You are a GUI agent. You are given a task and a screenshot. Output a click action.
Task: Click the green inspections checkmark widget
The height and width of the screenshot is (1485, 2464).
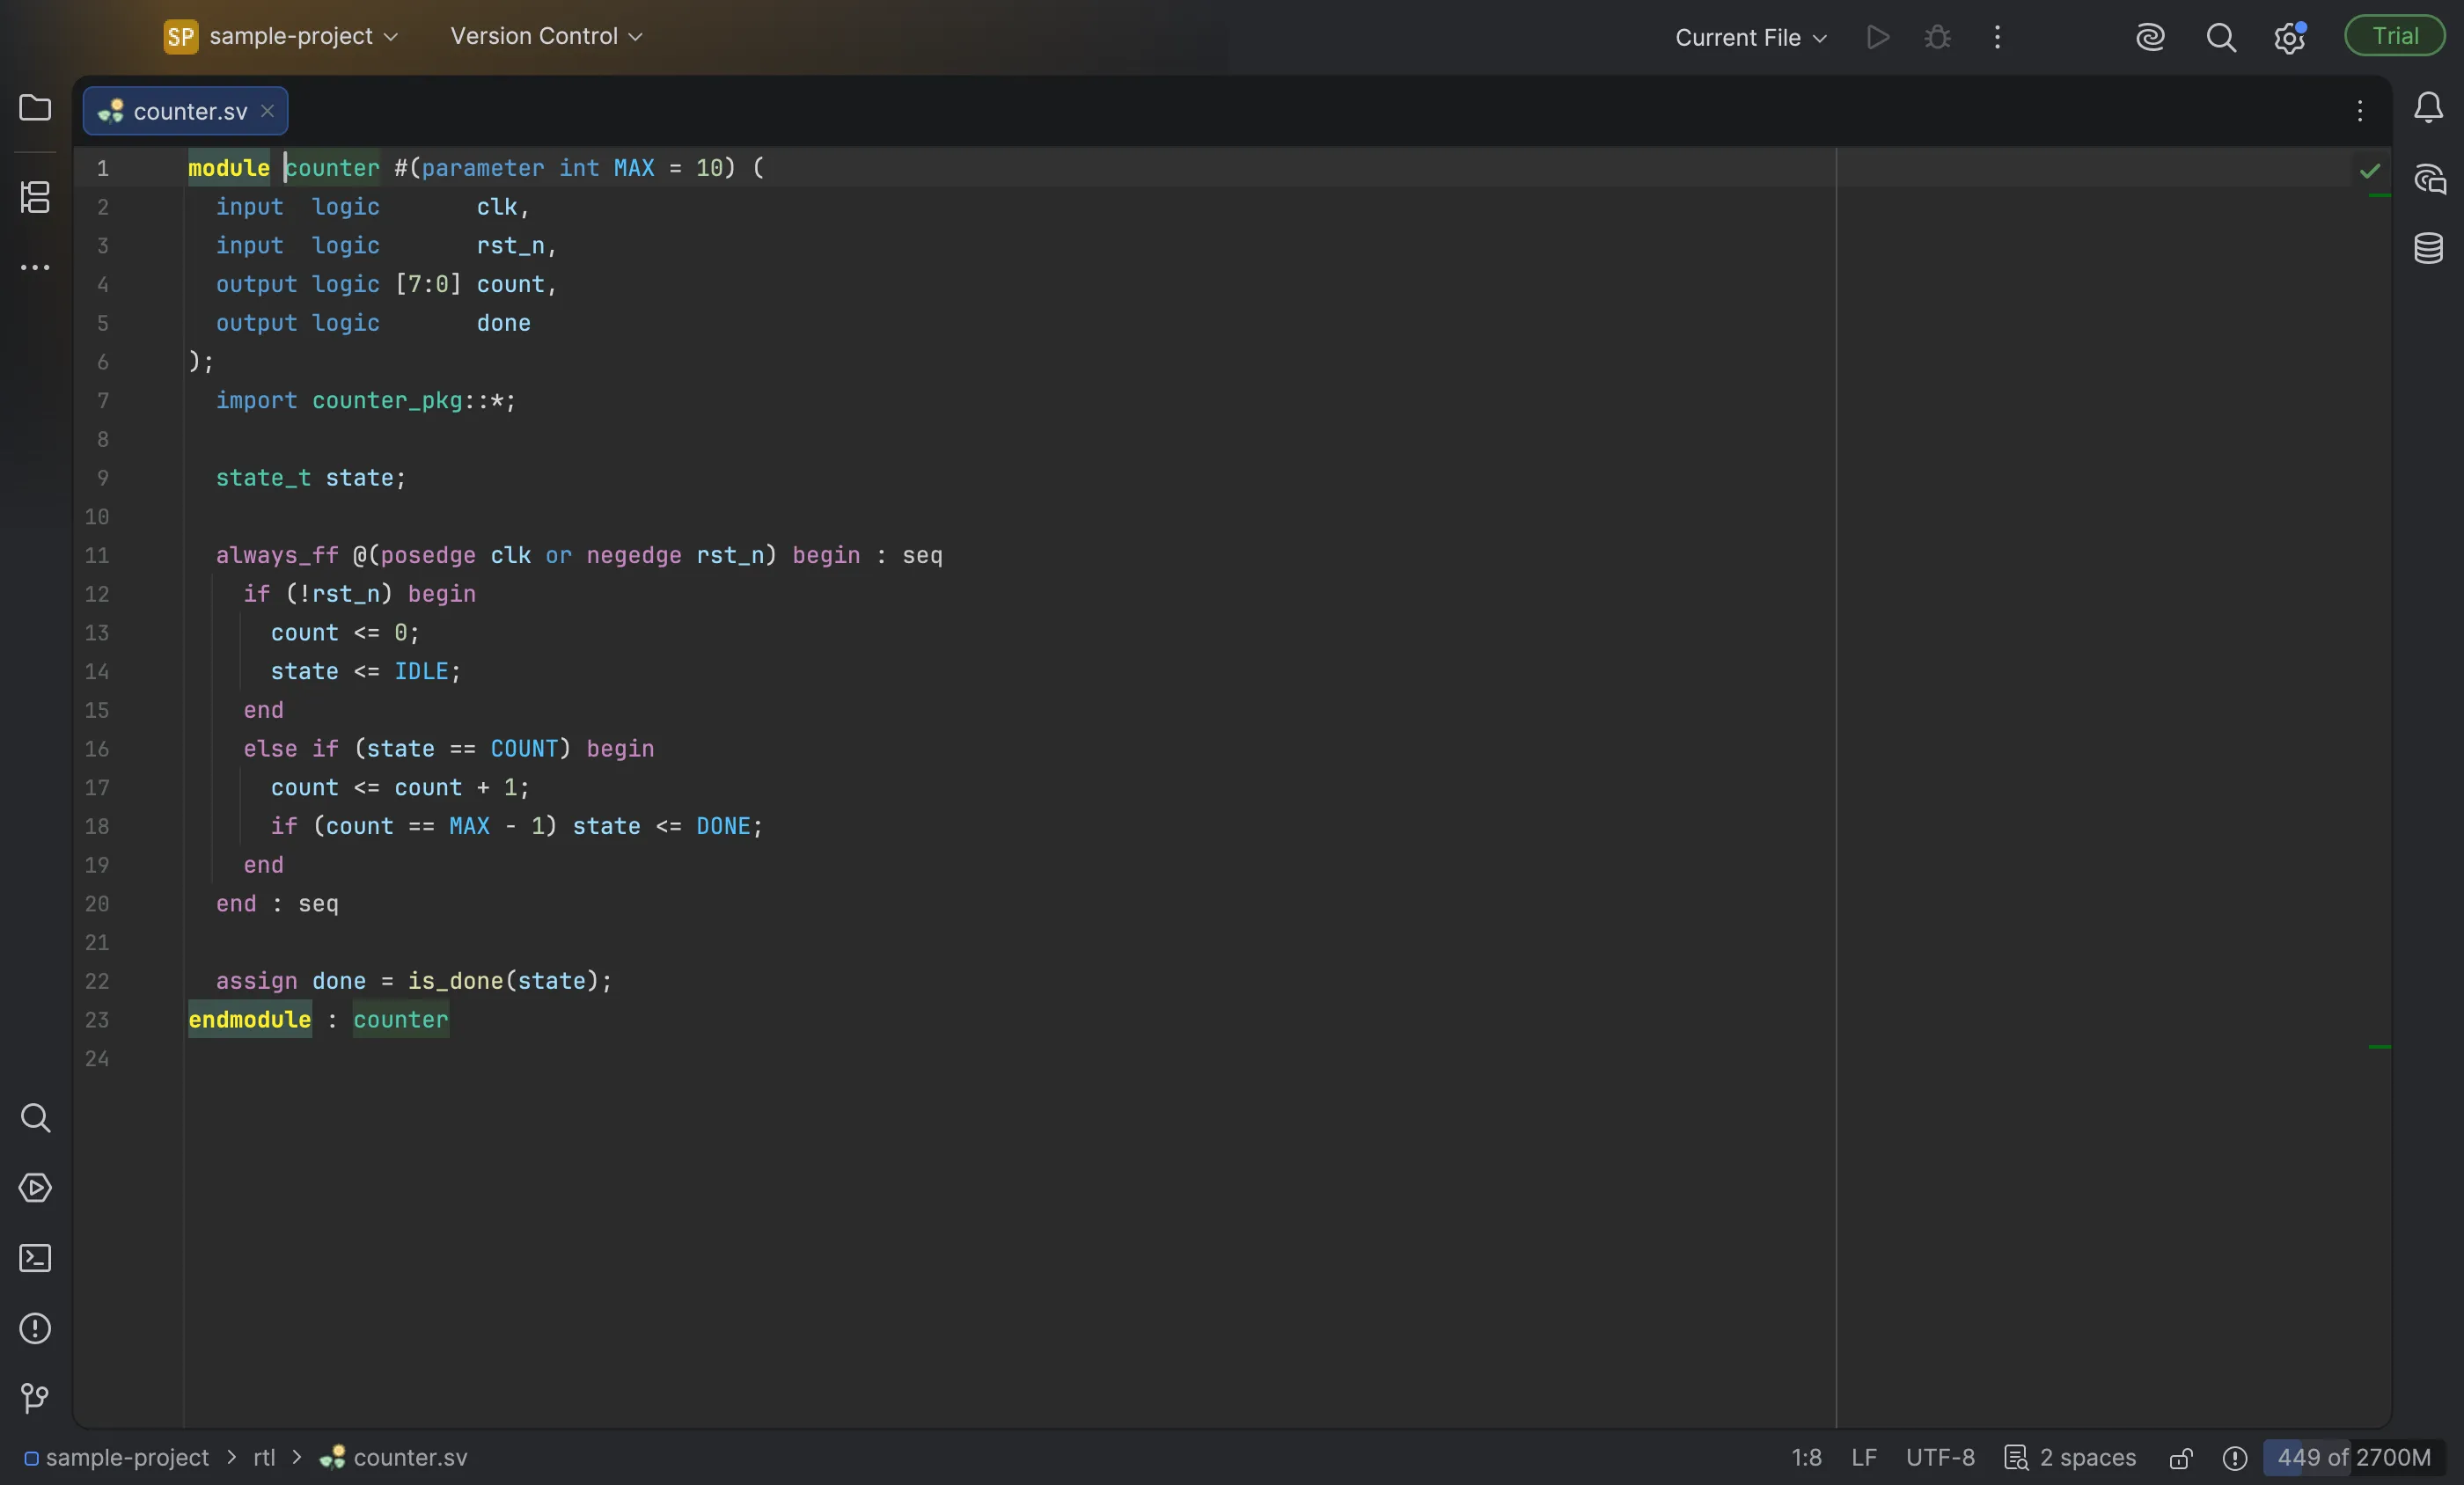[x=2369, y=170]
